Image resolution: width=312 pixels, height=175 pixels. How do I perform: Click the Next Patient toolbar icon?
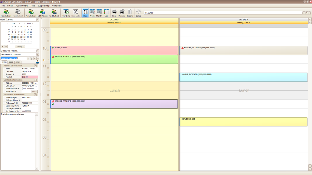coord(18,13)
